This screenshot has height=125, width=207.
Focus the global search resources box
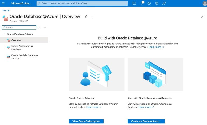click(82, 3)
